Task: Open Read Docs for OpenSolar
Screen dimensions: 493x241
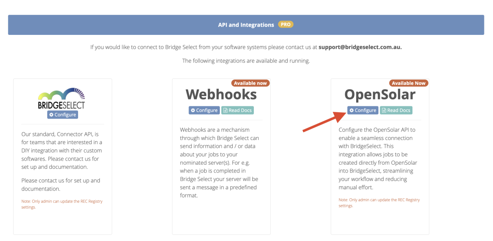Action: (x=396, y=110)
